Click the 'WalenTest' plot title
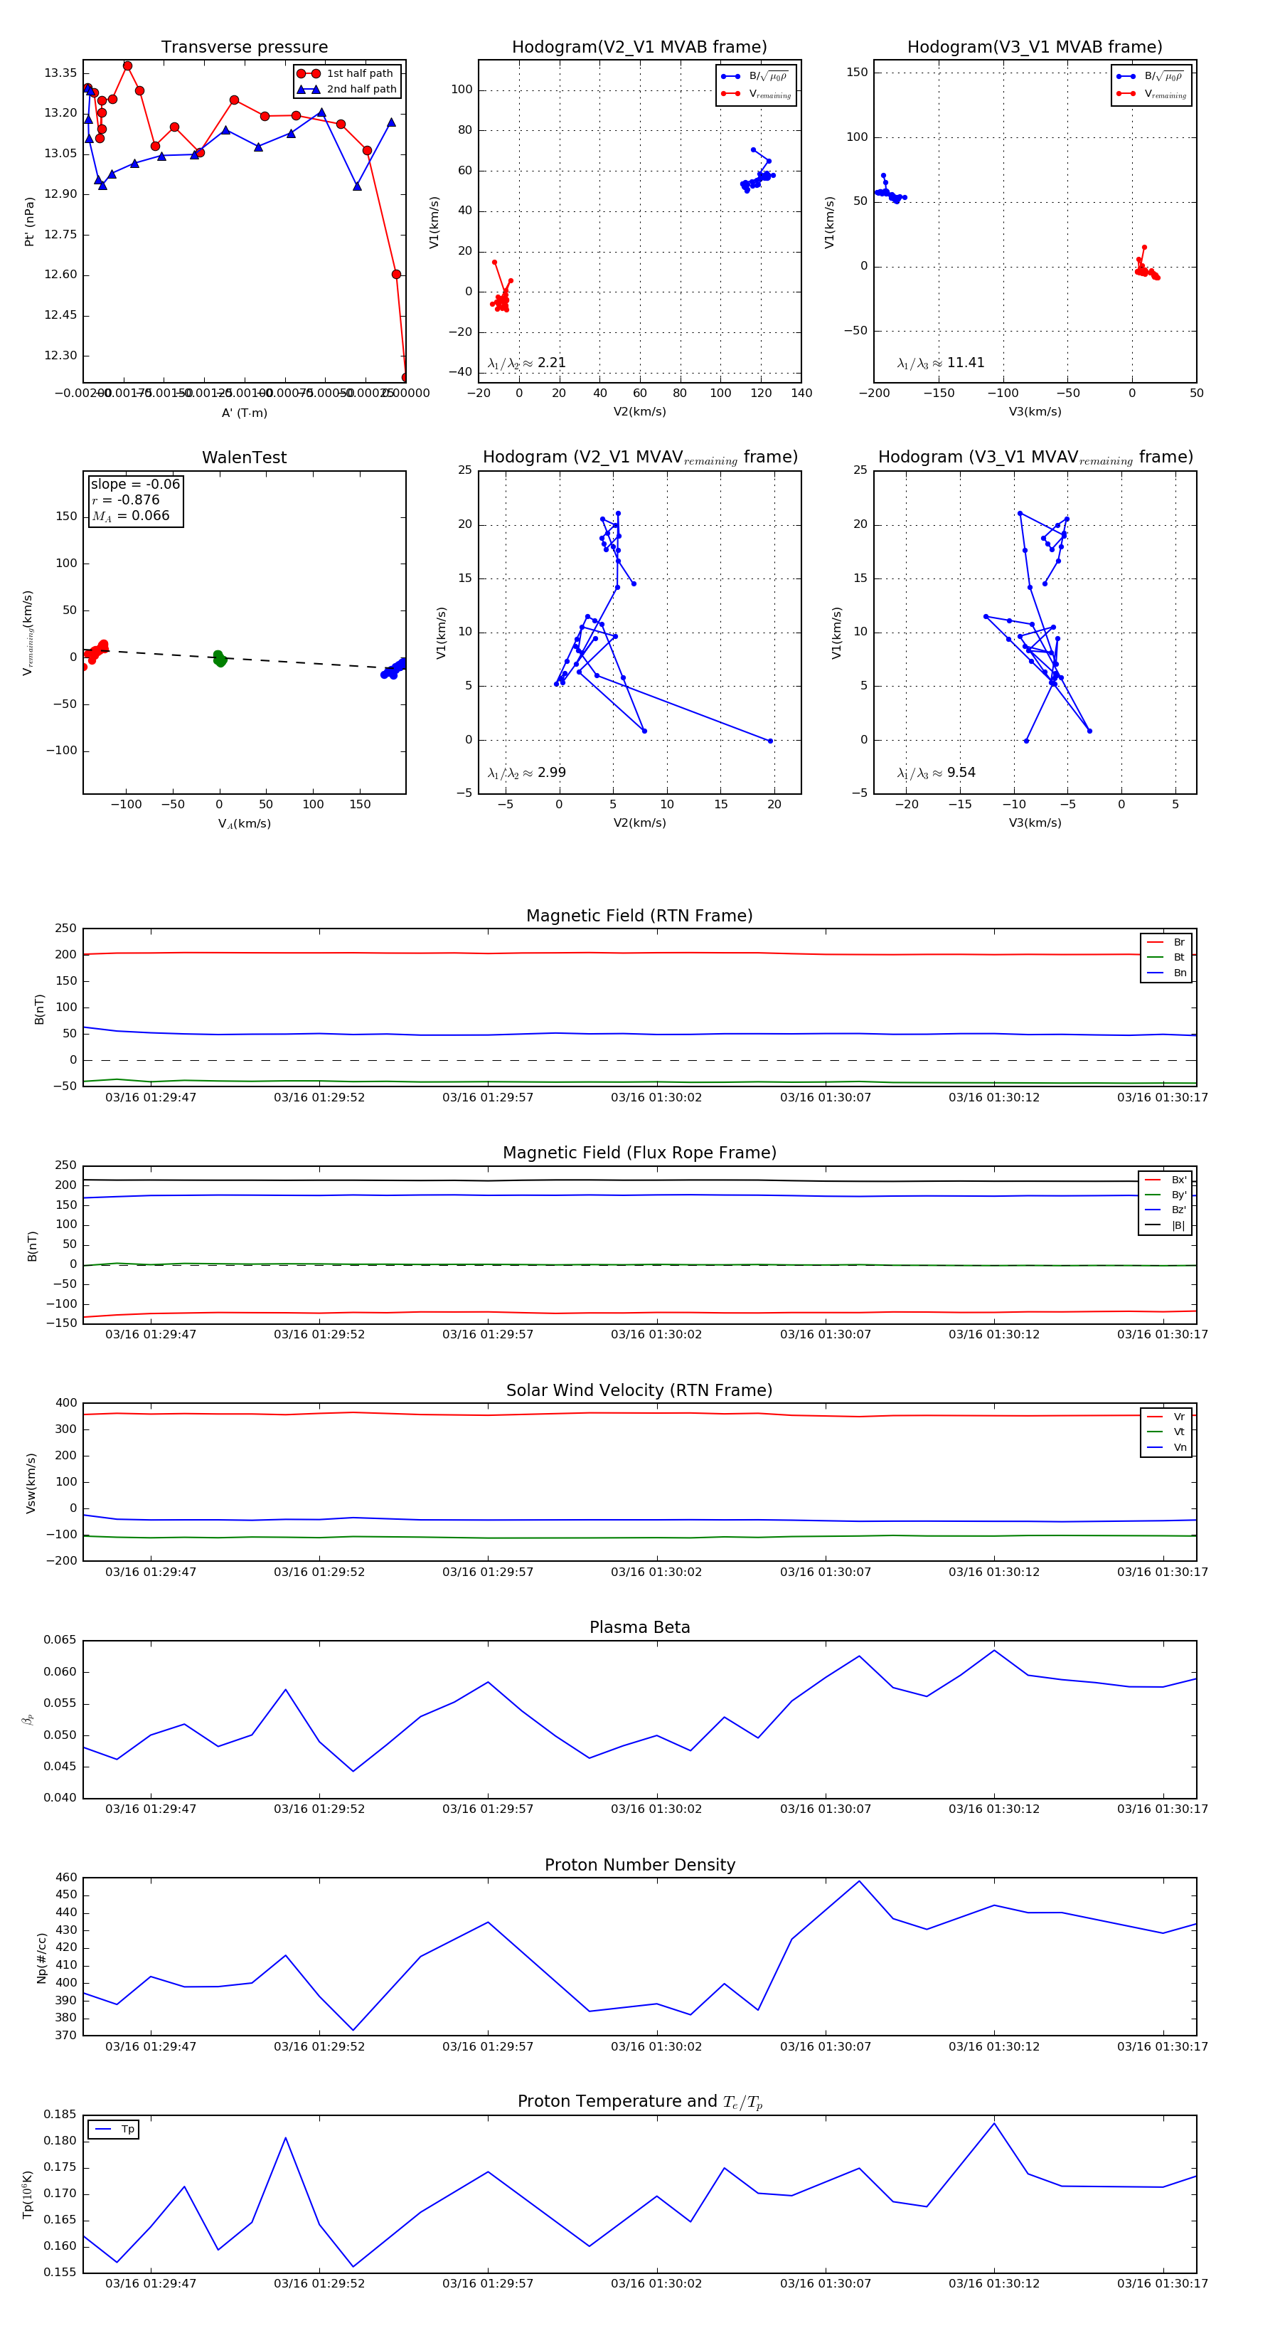 click(244, 458)
